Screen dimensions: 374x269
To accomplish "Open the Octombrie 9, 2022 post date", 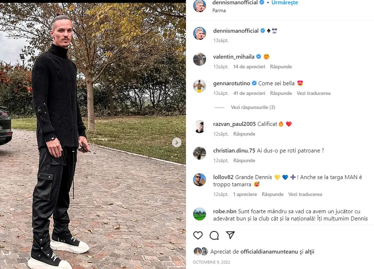I will 211,262.
